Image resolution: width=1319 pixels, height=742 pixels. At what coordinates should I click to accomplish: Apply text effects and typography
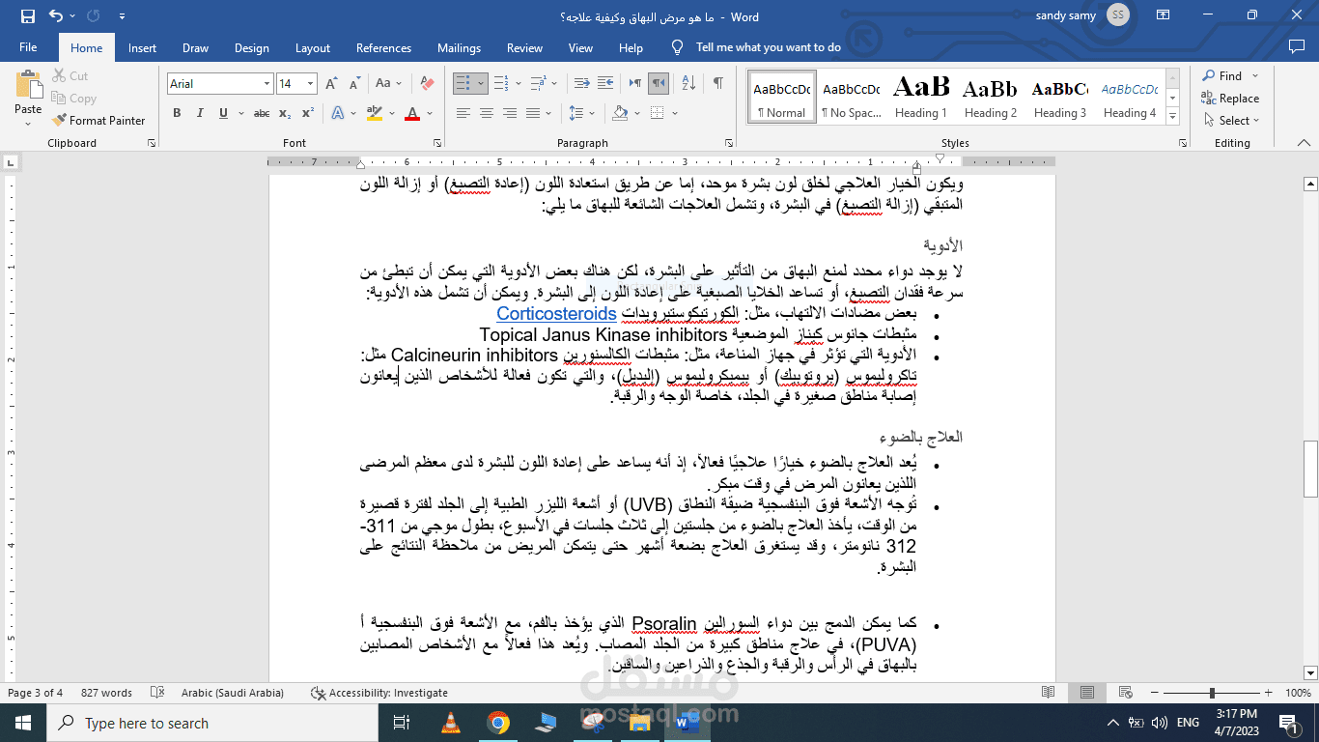339,113
